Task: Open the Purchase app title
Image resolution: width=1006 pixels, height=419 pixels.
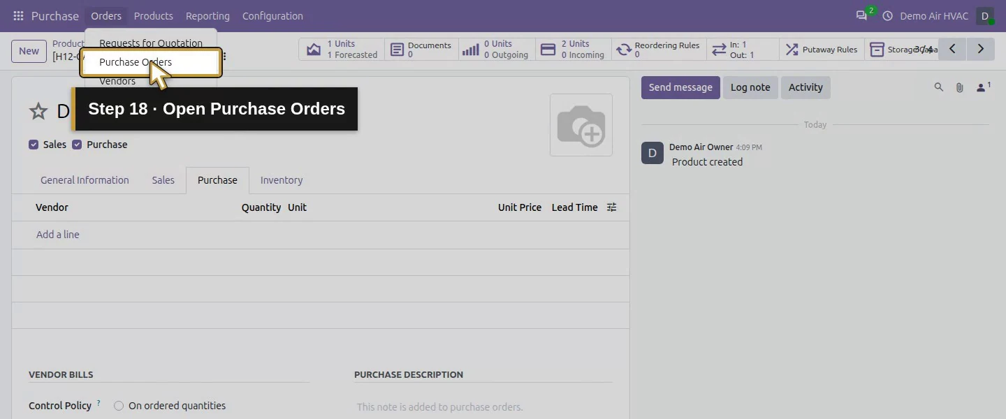Action: tap(55, 16)
